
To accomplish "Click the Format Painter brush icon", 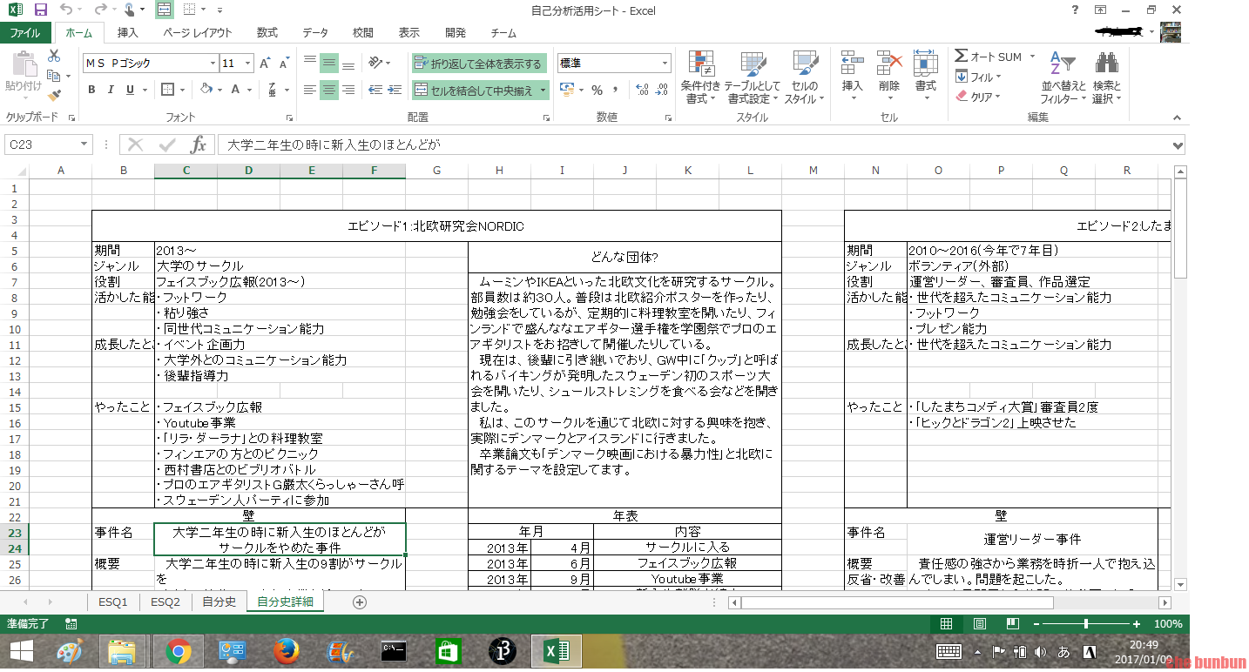I will pos(54,96).
